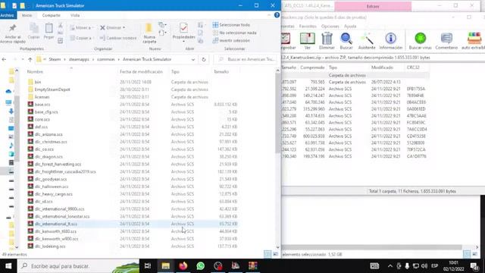Open WhatsApp from the taskbar
This screenshot has height=273, width=485.
(200, 266)
